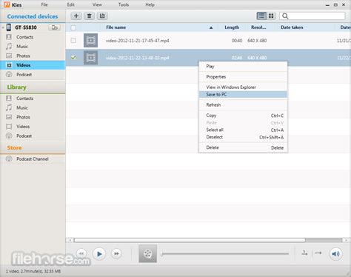This screenshot has height=277, width=351.
Task: Click the Play button in player
Action: (x=99, y=254)
